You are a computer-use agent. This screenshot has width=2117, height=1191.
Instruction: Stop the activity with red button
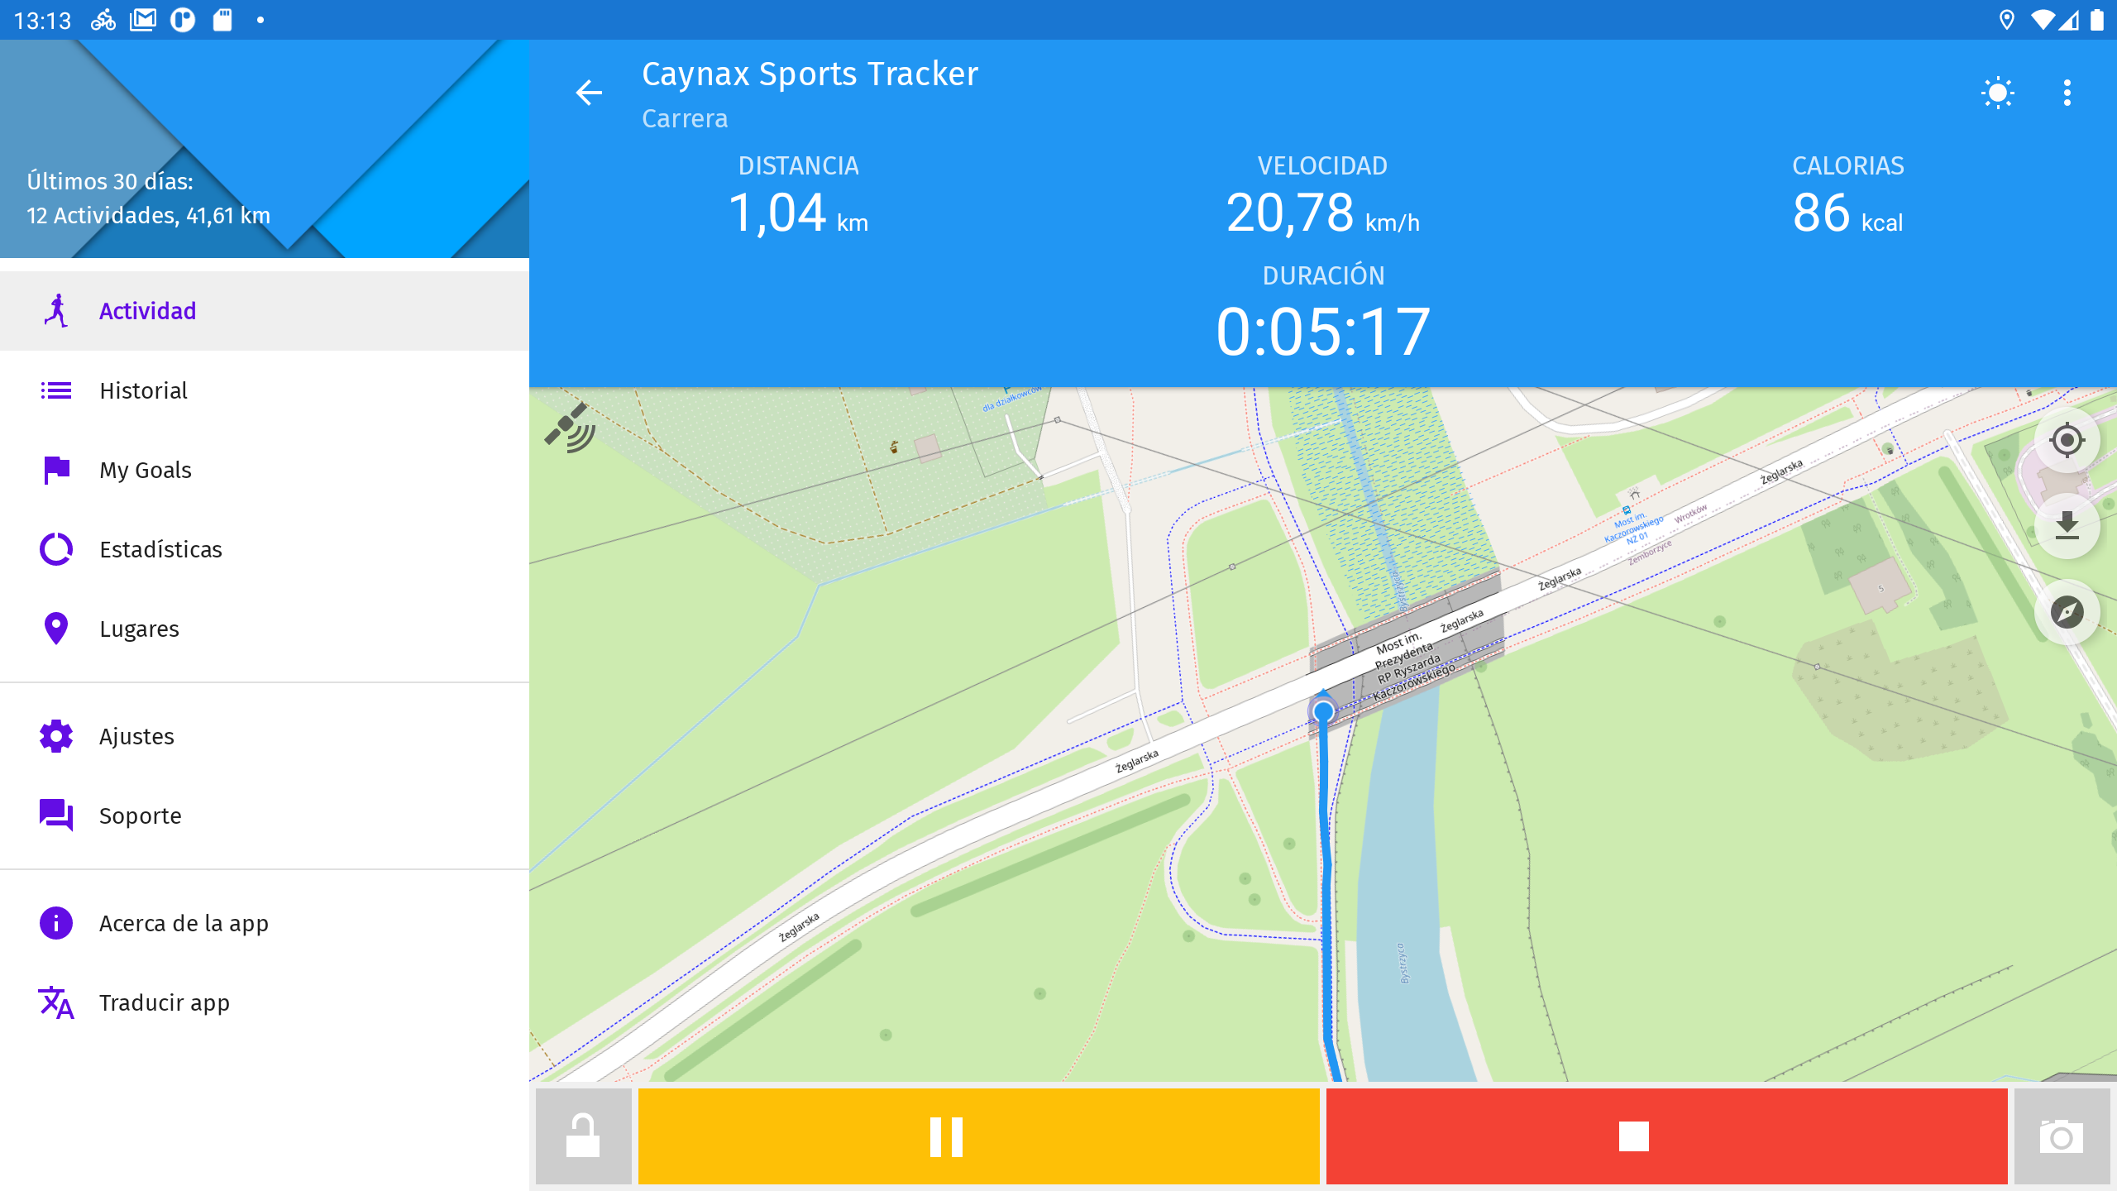click(x=1667, y=1136)
